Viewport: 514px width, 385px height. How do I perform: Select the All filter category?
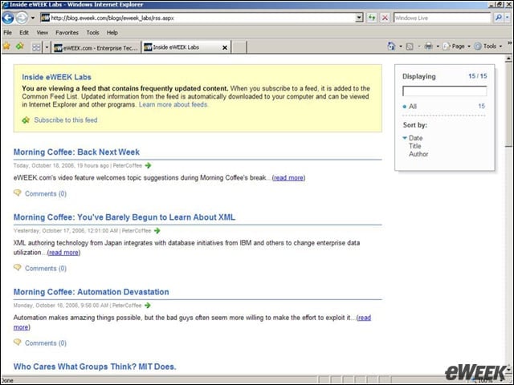point(412,106)
